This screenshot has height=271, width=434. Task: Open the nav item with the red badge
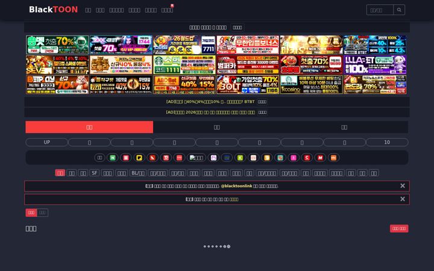point(167,10)
